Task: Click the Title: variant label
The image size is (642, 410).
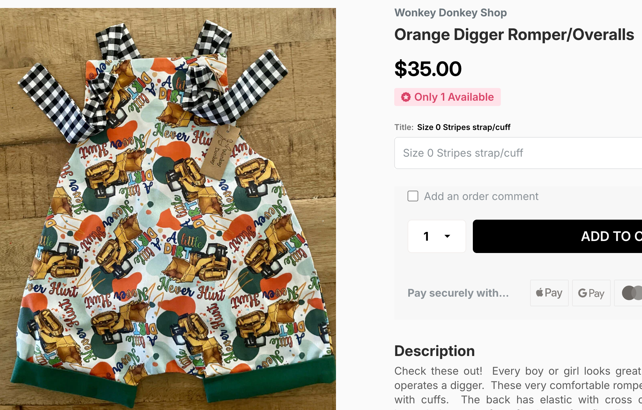Action: tap(404, 127)
